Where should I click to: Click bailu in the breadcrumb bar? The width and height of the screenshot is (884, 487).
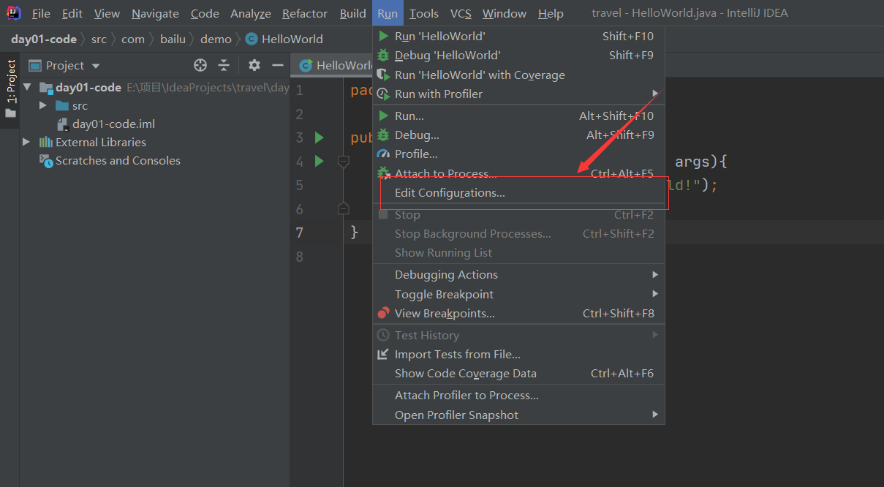click(173, 39)
